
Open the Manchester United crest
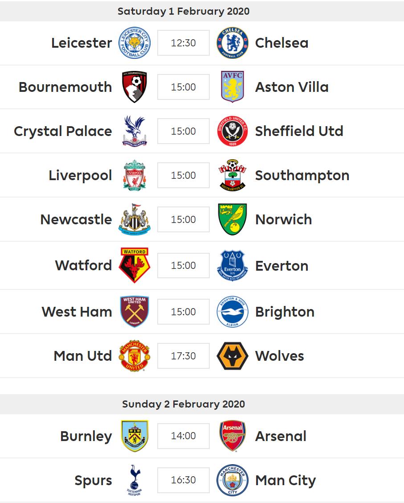tap(135, 356)
